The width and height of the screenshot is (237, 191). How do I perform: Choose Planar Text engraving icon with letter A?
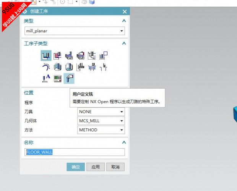tap(46, 79)
